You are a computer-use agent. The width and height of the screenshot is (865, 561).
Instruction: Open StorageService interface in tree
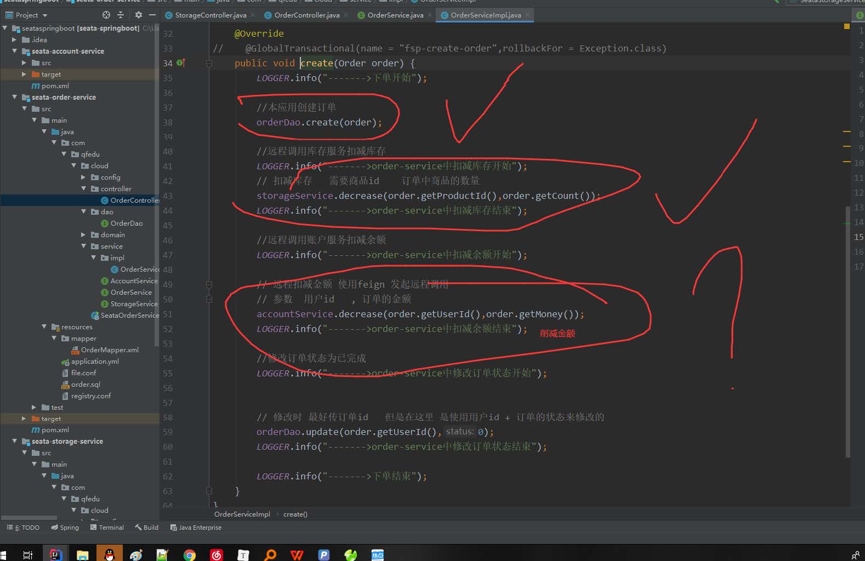pyautogui.click(x=129, y=304)
